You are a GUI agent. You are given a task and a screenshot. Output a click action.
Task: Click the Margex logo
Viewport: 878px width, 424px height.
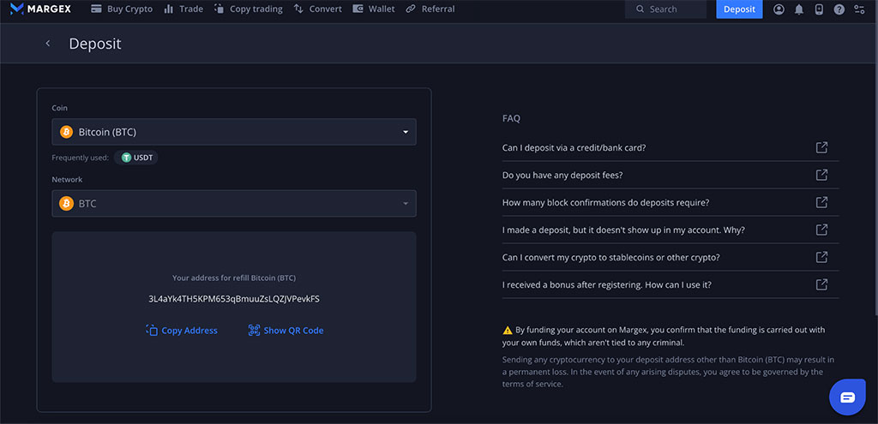pos(41,9)
